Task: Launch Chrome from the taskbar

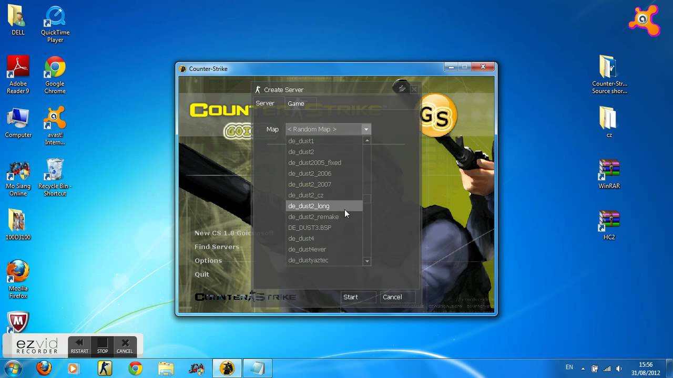Action: pos(136,369)
